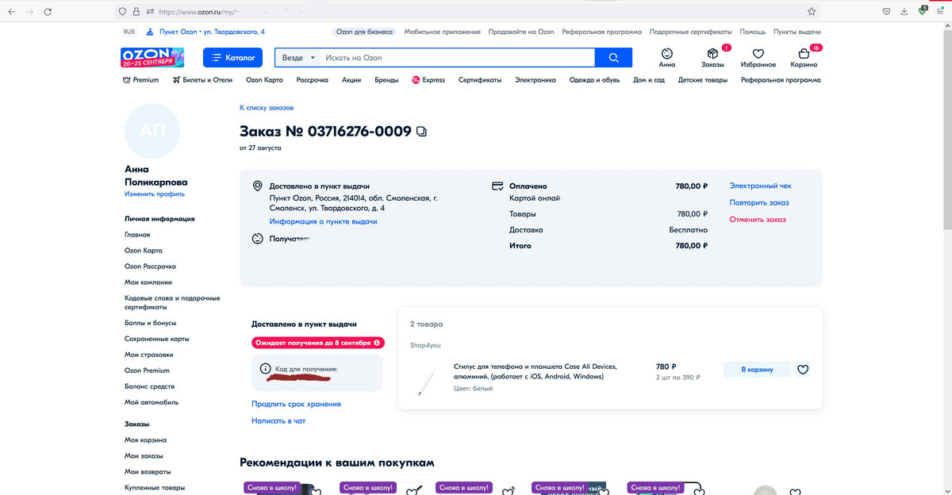The image size is (952, 495).
Task: Click Написать в чат link
Action: pyautogui.click(x=278, y=420)
